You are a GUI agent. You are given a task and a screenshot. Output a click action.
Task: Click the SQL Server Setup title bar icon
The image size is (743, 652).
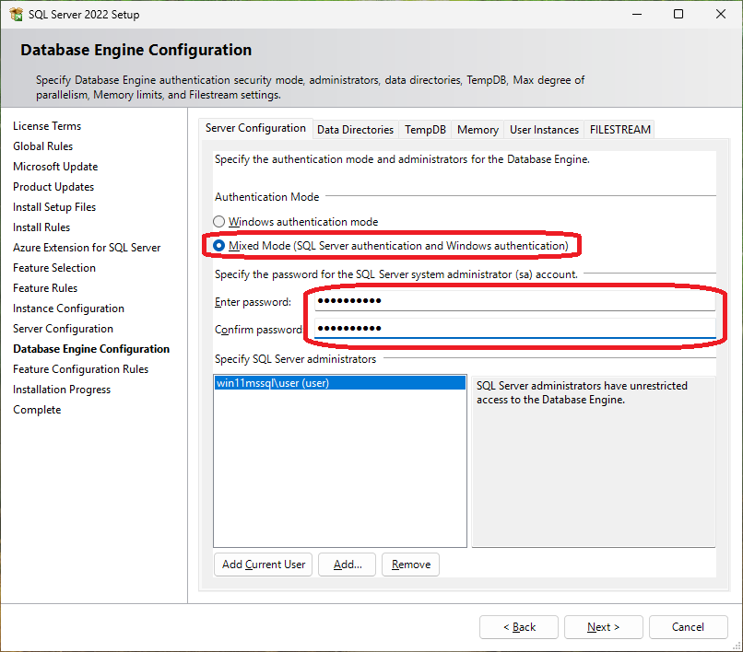16,15
